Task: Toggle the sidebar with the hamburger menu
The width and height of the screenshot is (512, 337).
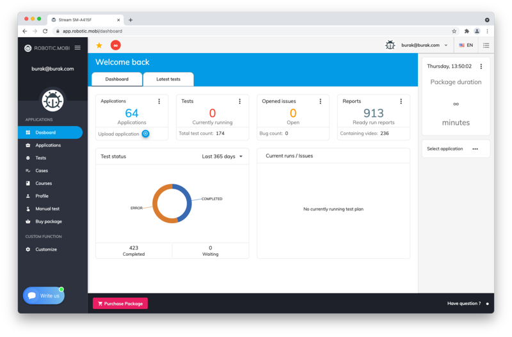Action: coord(77,48)
